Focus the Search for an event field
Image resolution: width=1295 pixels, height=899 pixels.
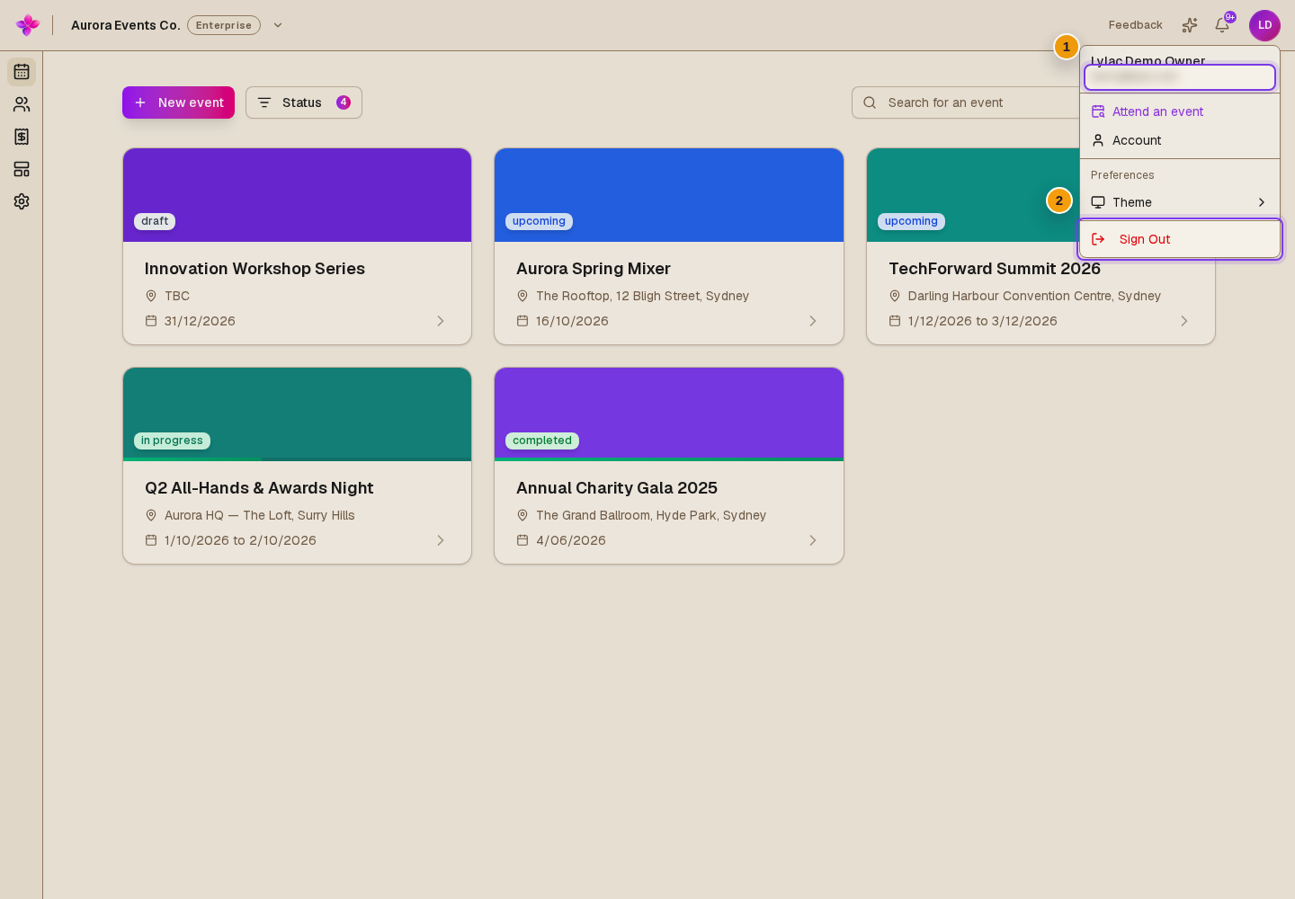967,102
